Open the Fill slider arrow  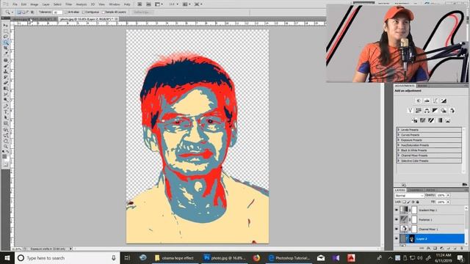coord(448,202)
